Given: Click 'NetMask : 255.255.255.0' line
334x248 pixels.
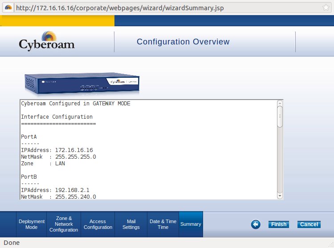Looking at the screenshot, I should point(58,157).
